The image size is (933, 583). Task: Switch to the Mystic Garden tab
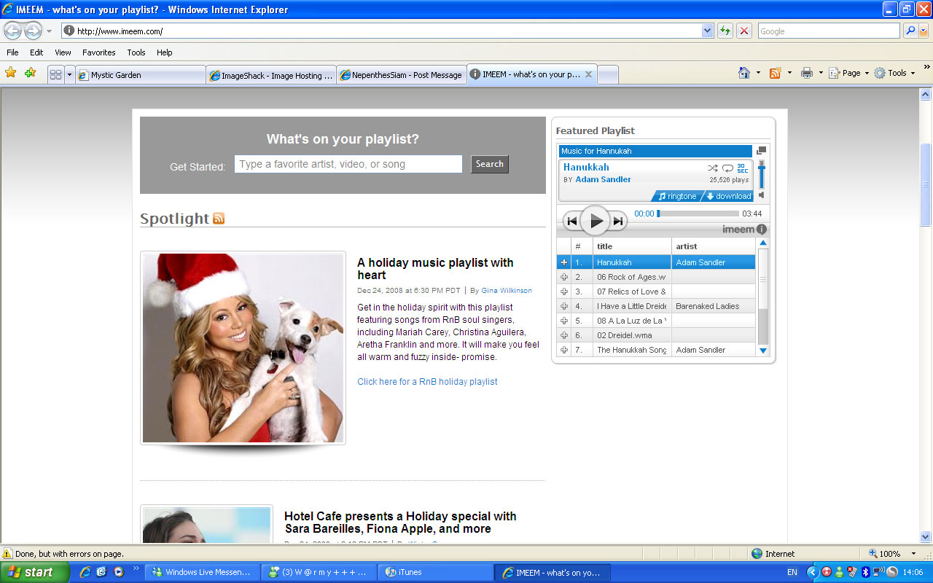(141, 75)
